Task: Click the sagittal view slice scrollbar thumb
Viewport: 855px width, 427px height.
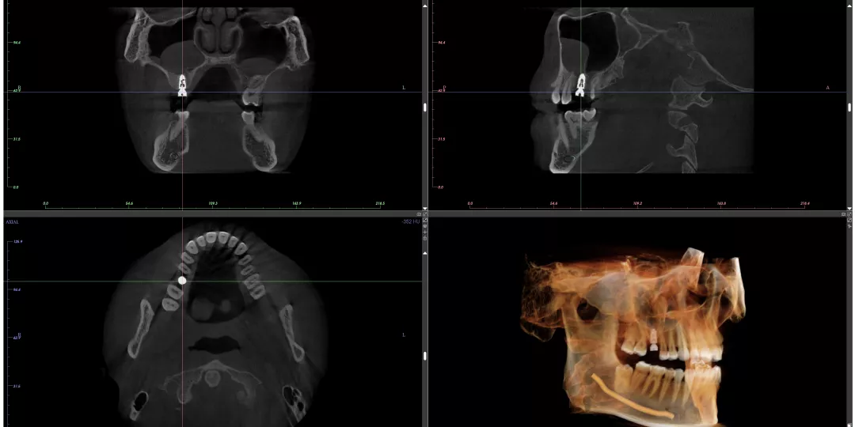Action: pyautogui.click(x=849, y=108)
